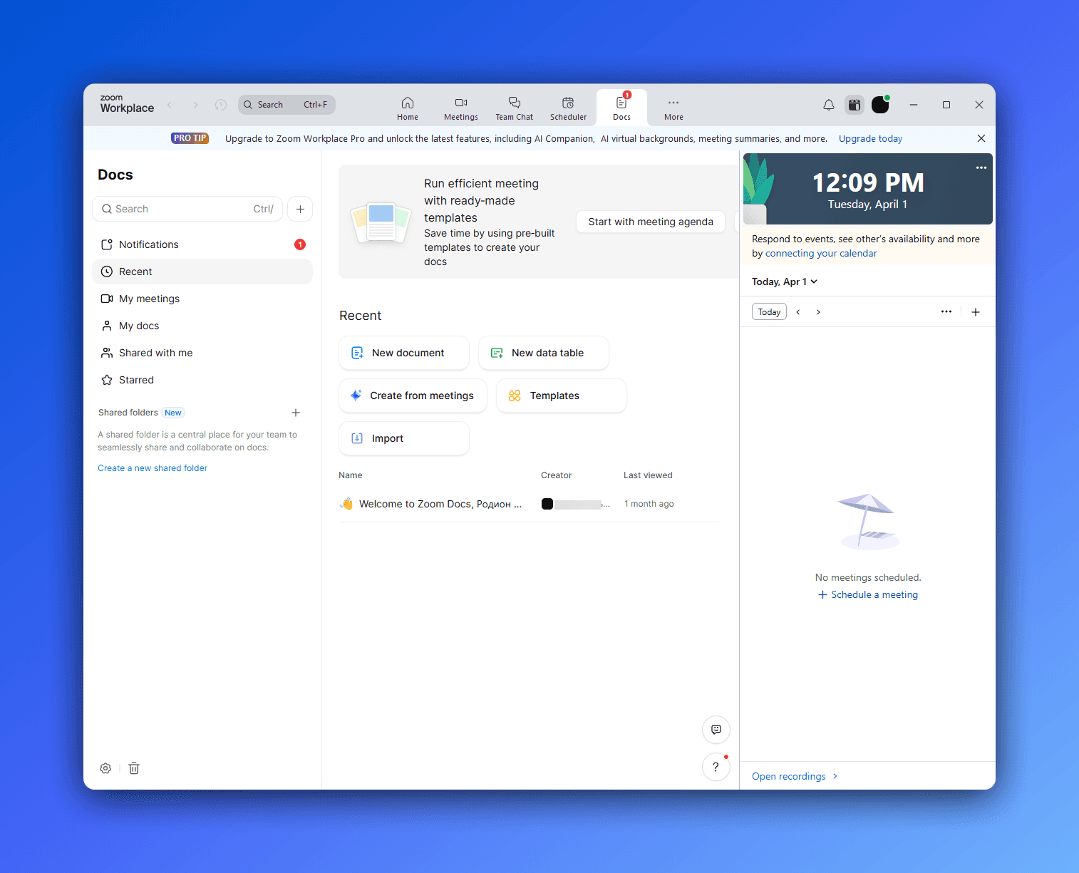The height and width of the screenshot is (873, 1079).
Task: Go to previous day in calendar
Action: [x=798, y=312]
